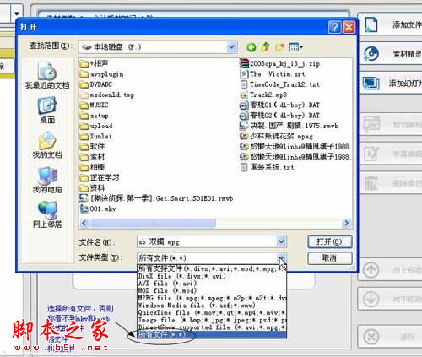Select 少林叛徒花絮.mpeg file

(x=277, y=137)
